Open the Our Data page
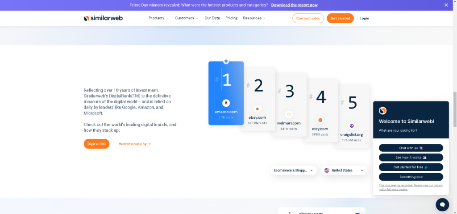The image size is (457, 214). [212, 18]
